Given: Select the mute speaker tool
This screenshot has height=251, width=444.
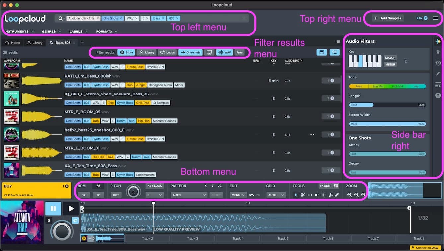Looking at the screenshot, I should [x=317, y=195].
